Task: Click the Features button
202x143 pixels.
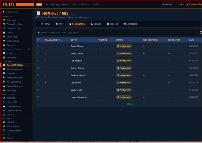Action: point(167,5)
